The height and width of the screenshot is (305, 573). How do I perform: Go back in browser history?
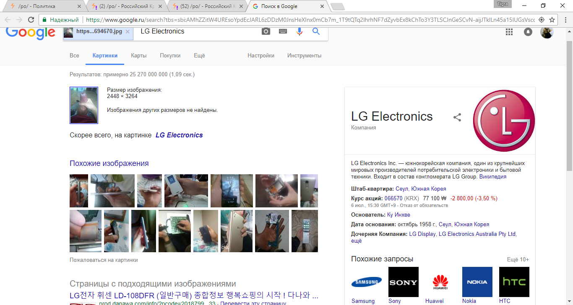click(8, 20)
